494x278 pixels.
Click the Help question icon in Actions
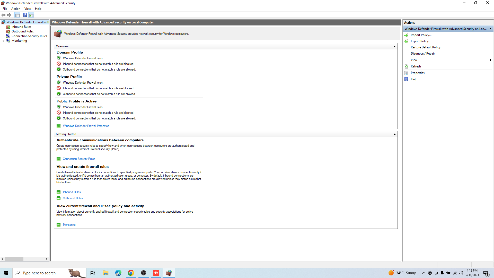(406, 79)
